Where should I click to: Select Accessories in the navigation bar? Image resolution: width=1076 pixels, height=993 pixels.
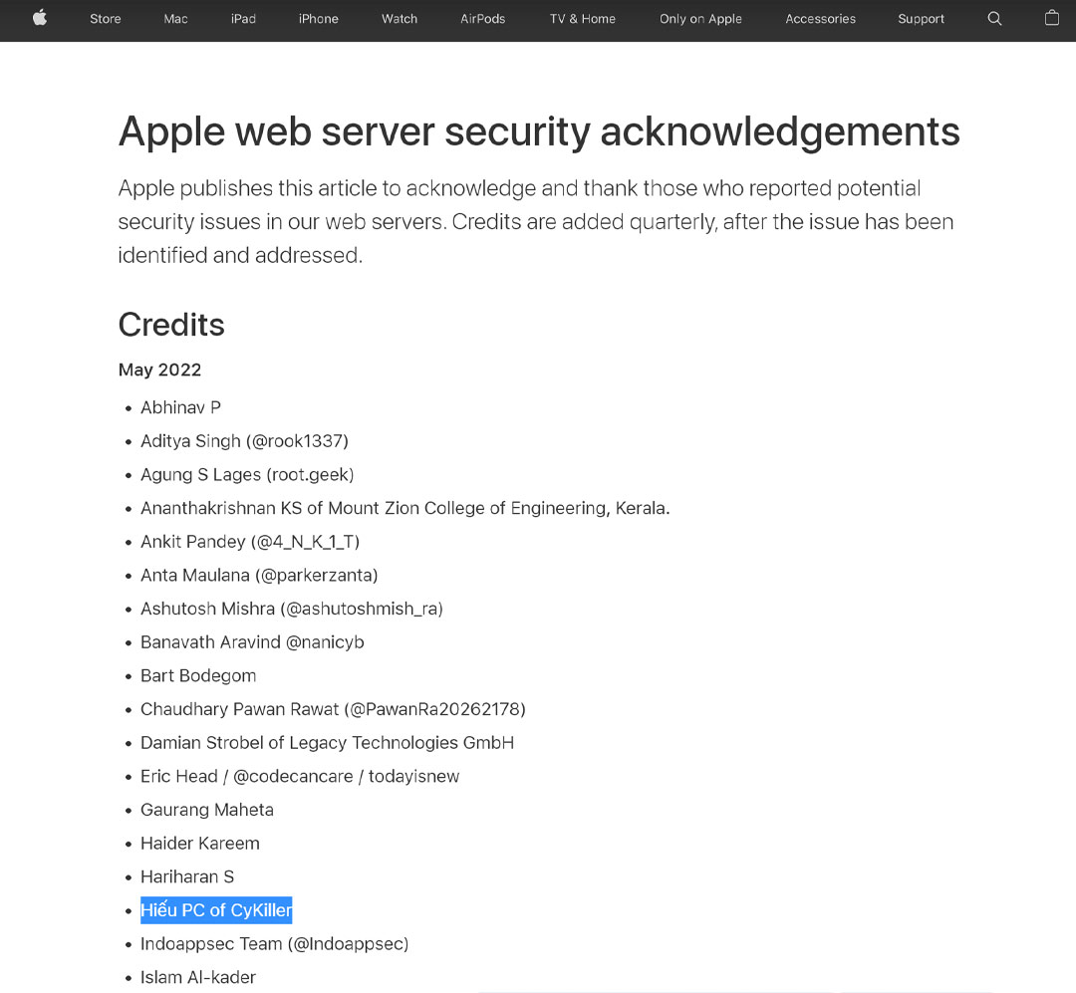[820, 19]
